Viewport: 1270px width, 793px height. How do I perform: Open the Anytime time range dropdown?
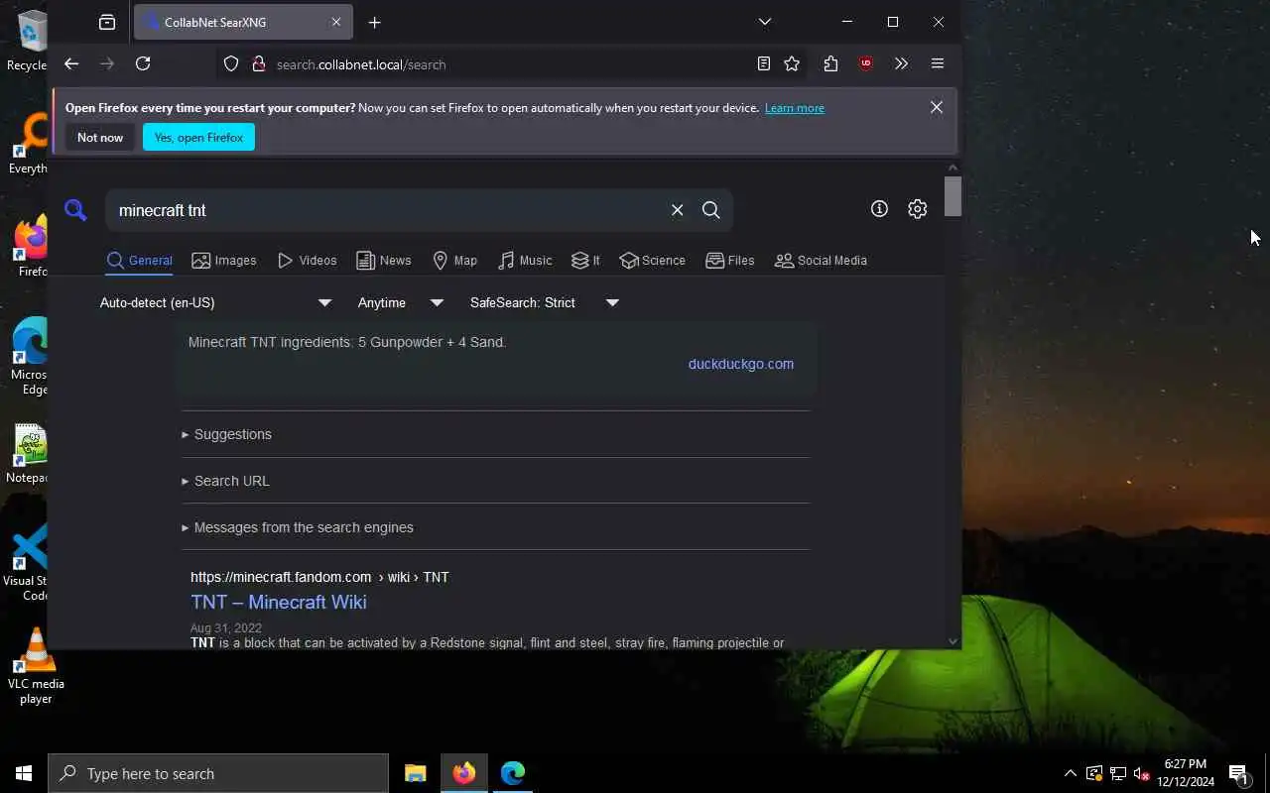(401, 302)
